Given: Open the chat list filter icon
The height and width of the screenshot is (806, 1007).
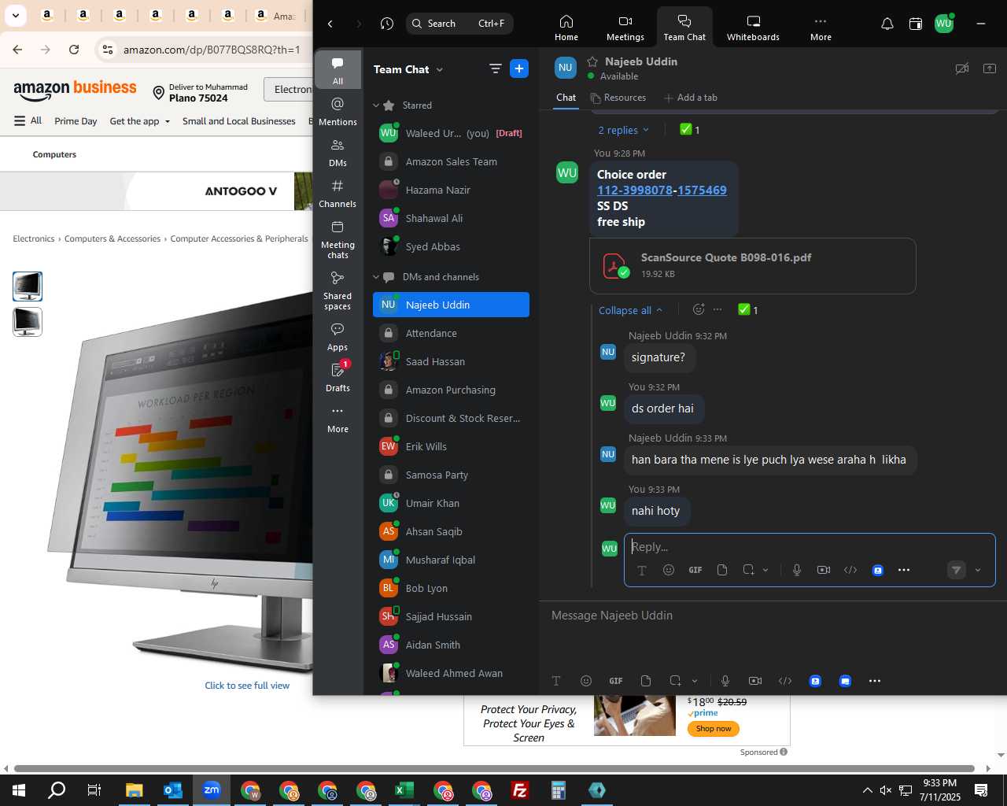Looking at the screenshot, I should 495,68.
